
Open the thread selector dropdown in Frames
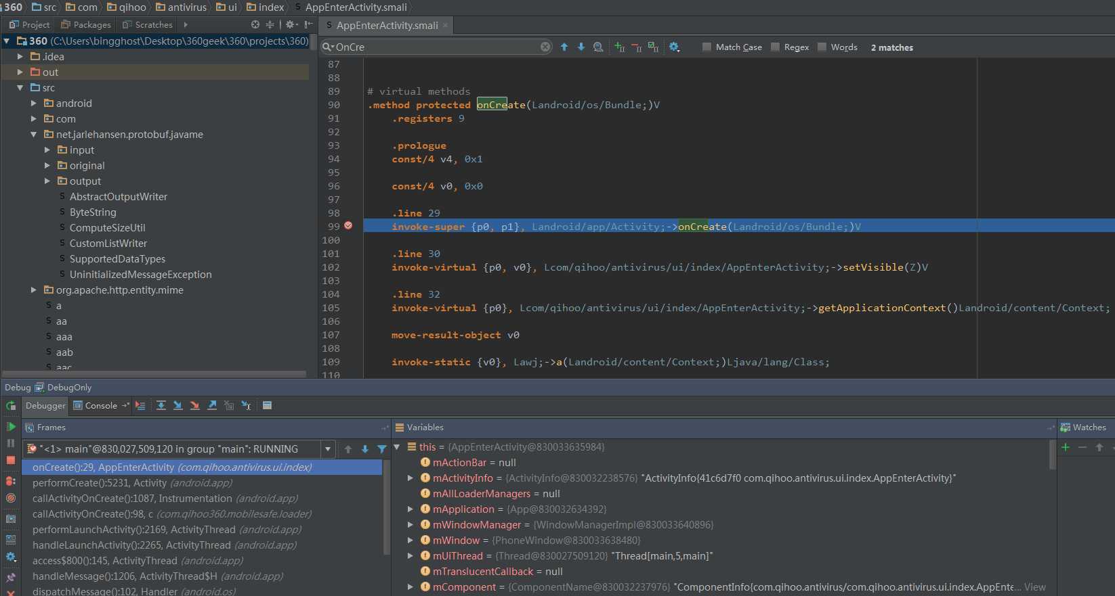tap(328, 449)
